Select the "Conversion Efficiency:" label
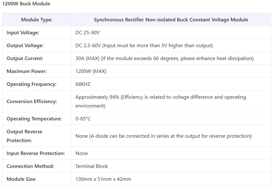275x188 pixels. [32, 102]
